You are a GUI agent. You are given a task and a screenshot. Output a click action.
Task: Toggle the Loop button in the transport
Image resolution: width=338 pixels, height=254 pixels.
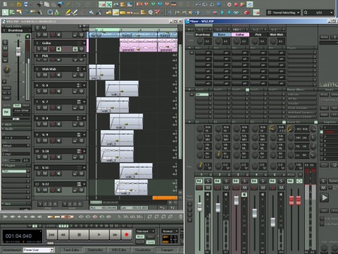[x=151, y=242]
